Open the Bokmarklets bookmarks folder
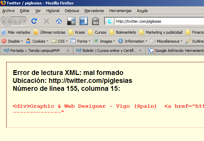204x141 pixels. pyautogui.click(x=123, y=32)
